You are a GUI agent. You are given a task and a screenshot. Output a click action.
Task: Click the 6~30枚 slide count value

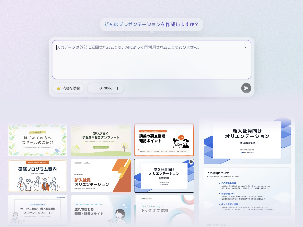click(106, 88)
